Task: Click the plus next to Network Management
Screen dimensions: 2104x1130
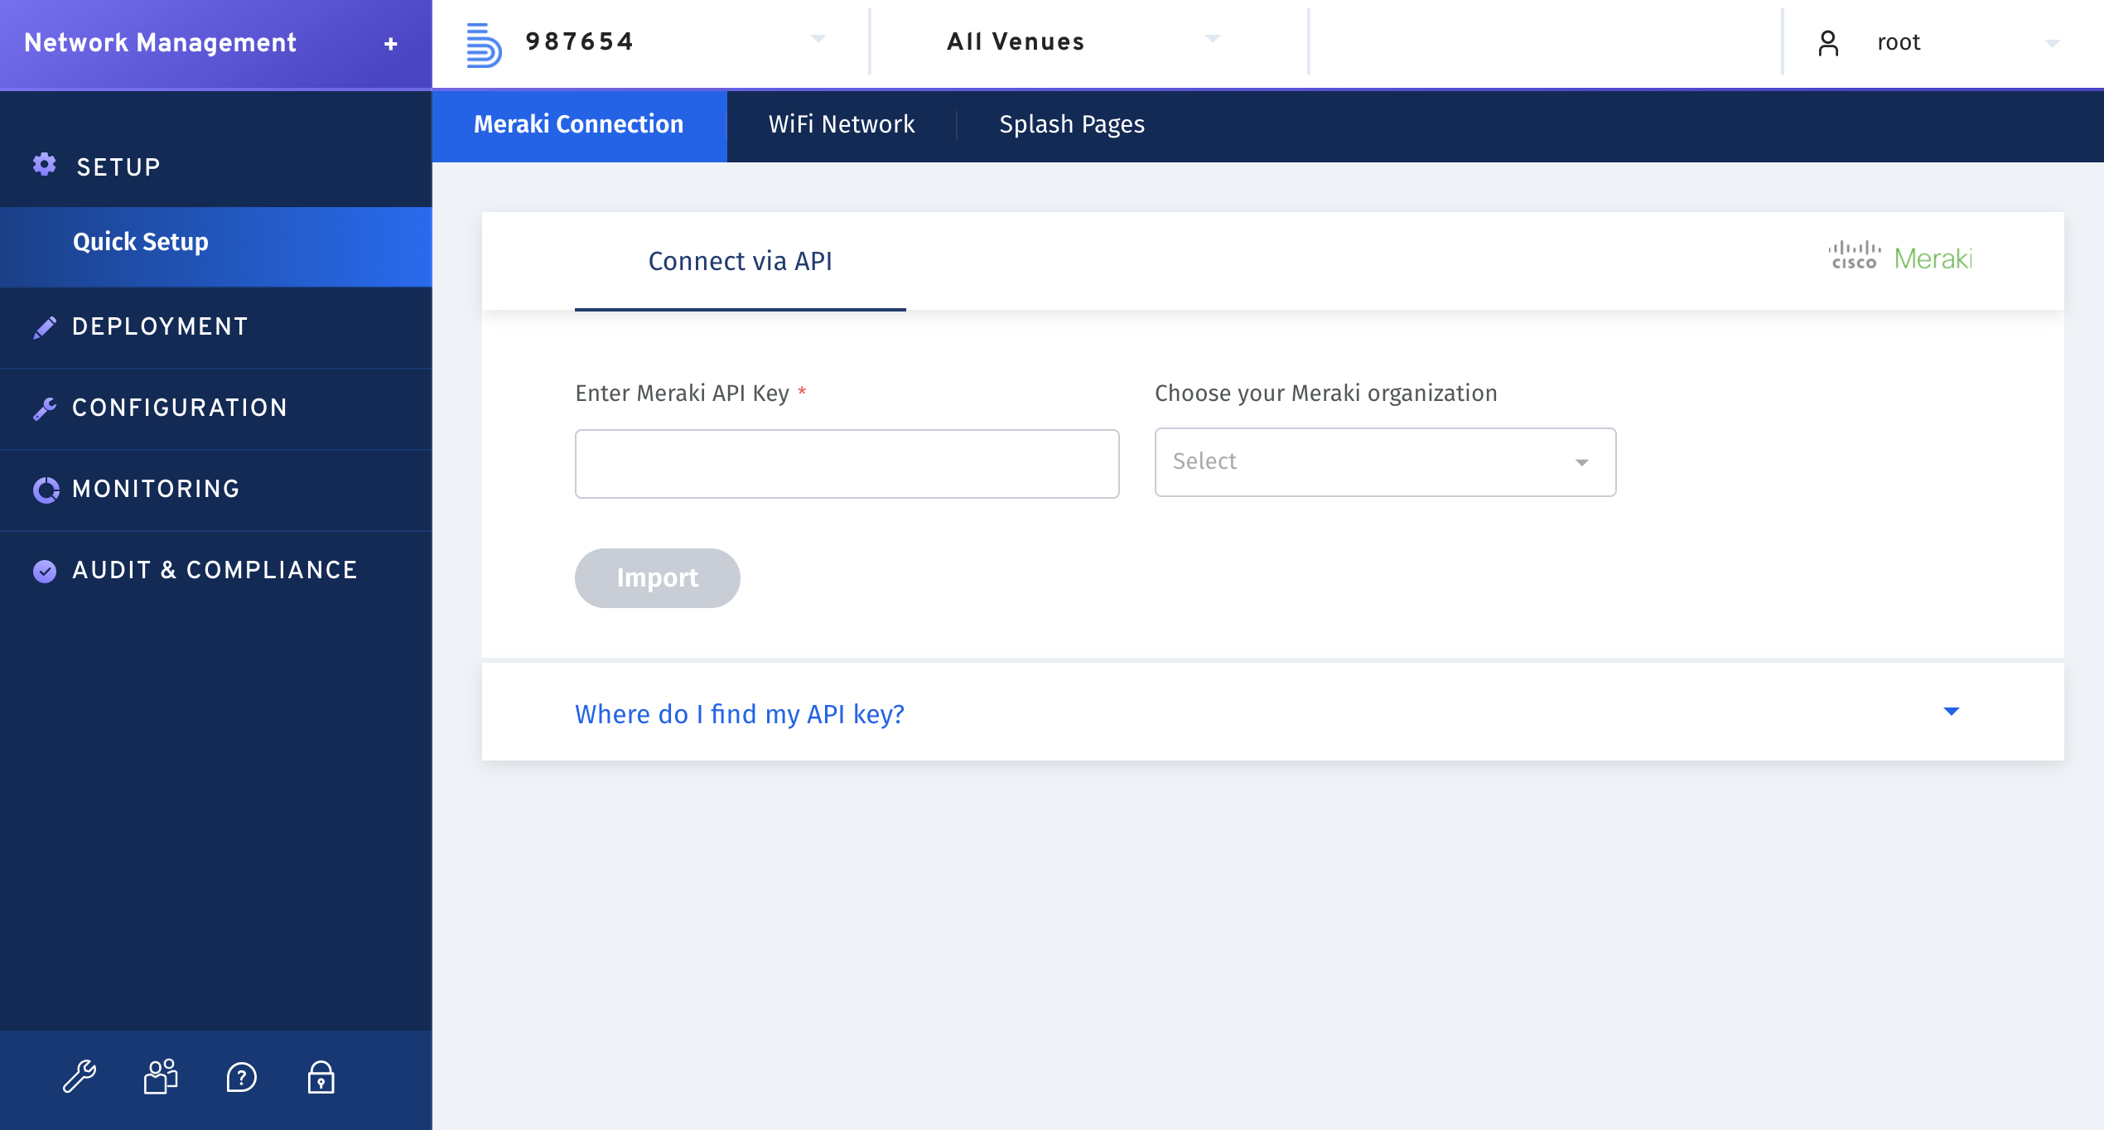Action: pos(390,43)
